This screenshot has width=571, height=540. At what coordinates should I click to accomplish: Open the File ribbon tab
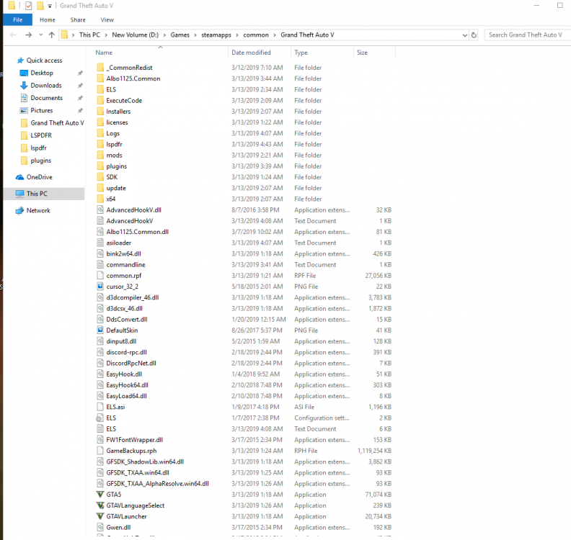[x=17, y=19]
